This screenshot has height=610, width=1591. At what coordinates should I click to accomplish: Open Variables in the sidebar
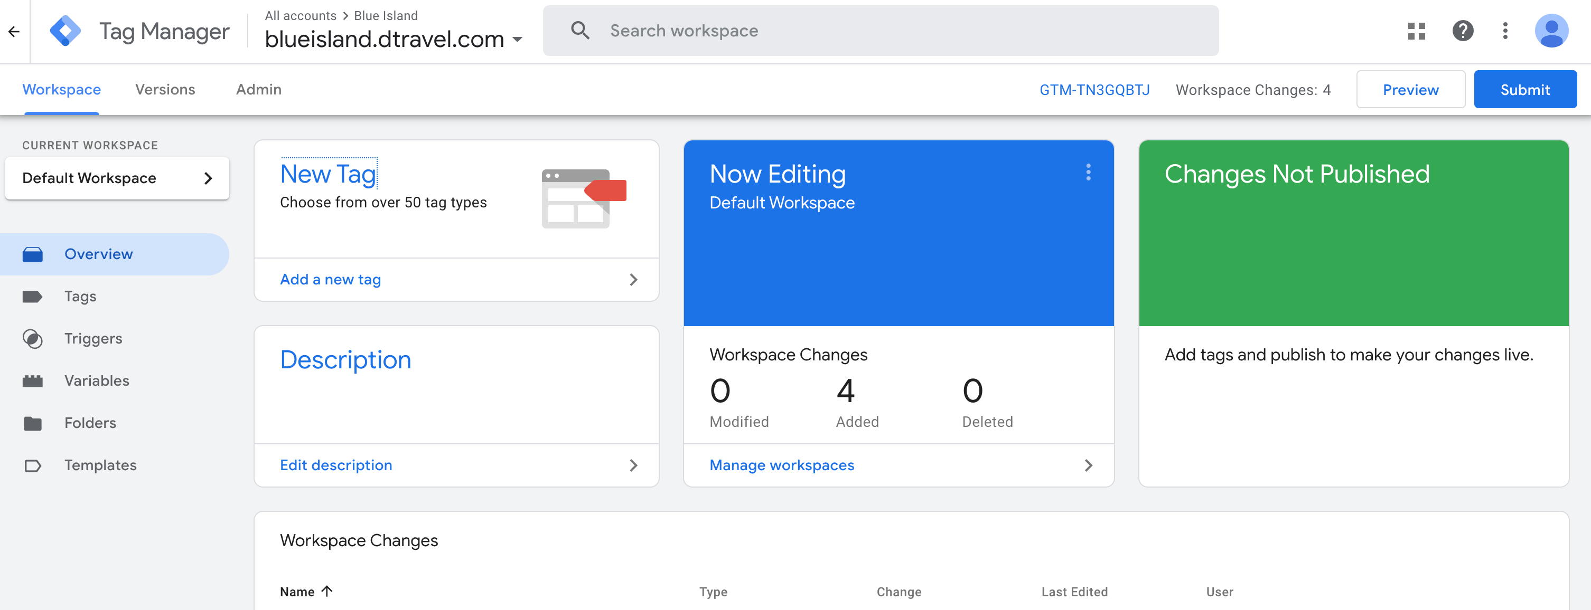114,380
